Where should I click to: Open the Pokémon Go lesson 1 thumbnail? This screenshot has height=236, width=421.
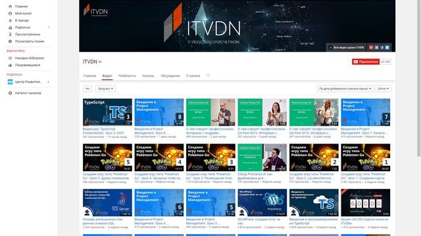[x=366, y=157]
